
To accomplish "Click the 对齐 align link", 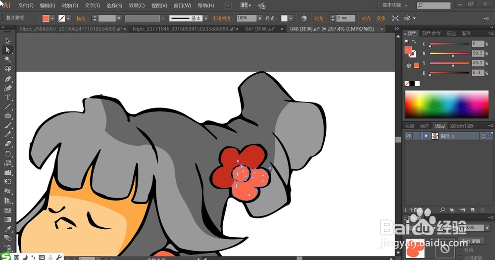I will (366, 19).
